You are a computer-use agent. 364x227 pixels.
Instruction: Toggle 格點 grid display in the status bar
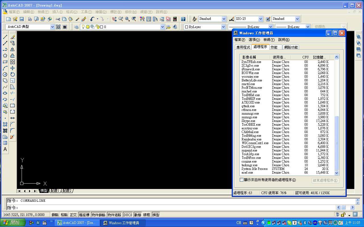tap(64, 215)
